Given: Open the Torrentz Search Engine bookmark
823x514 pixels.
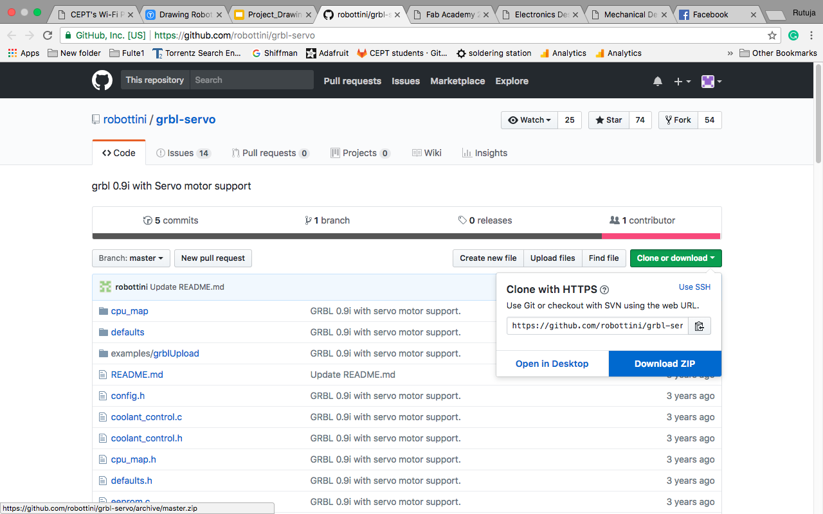Looking at the screenshot, I should (197, 53).
